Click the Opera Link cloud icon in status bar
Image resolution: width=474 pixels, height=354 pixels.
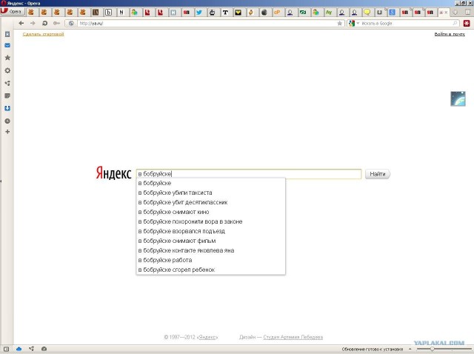pos(19,349)
